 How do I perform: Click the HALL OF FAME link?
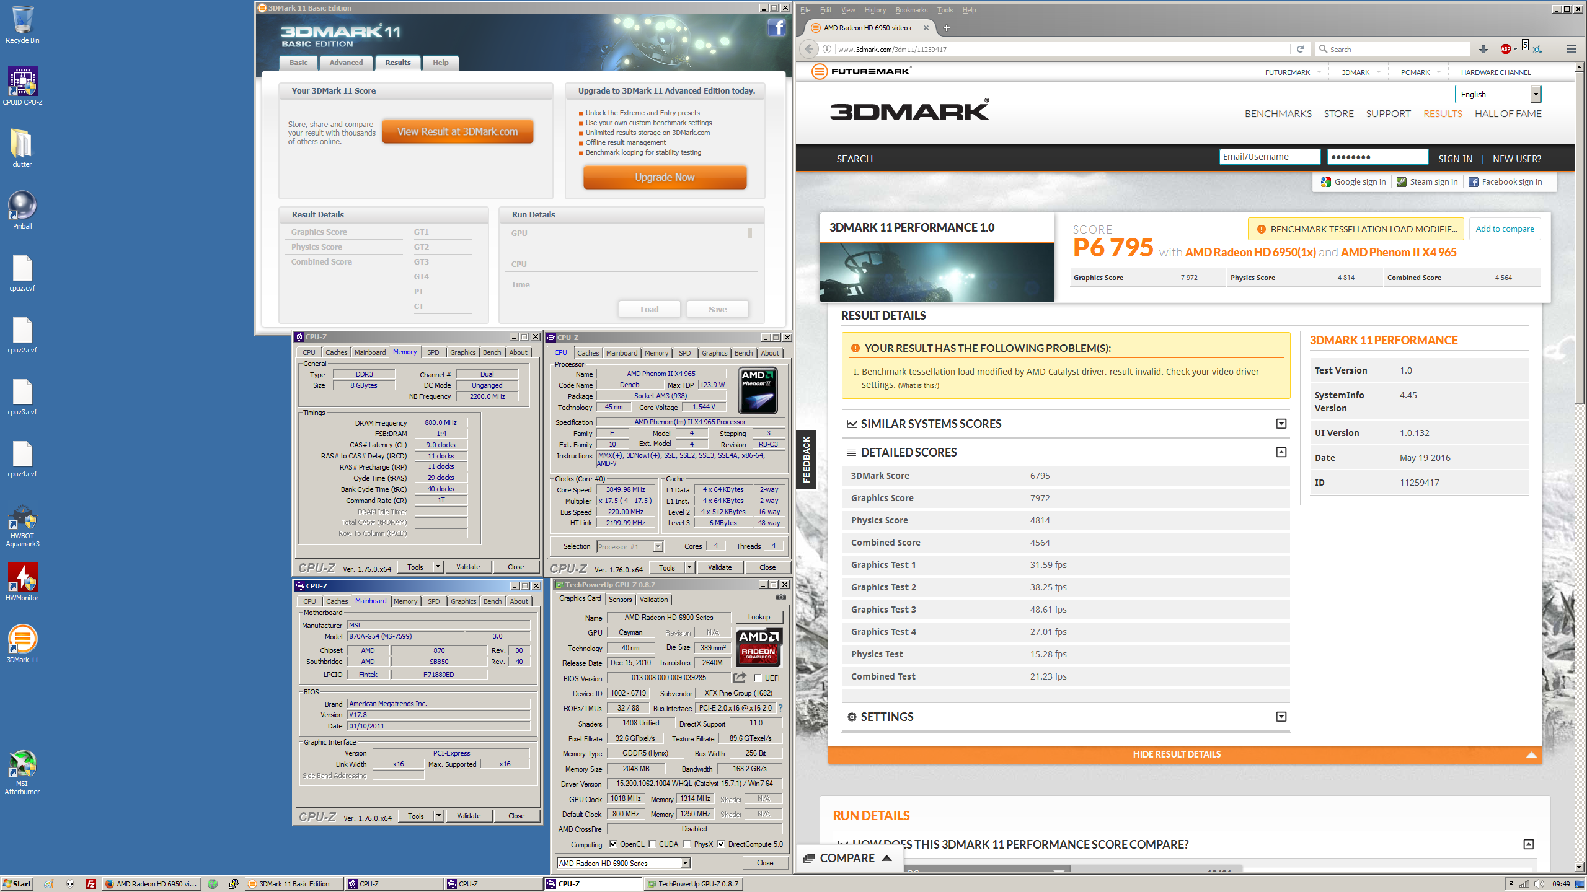(x=1508, y=113)
